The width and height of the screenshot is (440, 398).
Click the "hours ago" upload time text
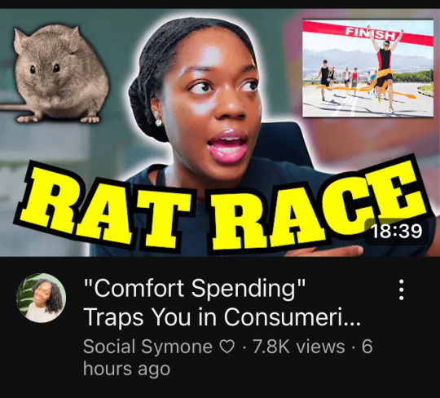pos(126,369)
